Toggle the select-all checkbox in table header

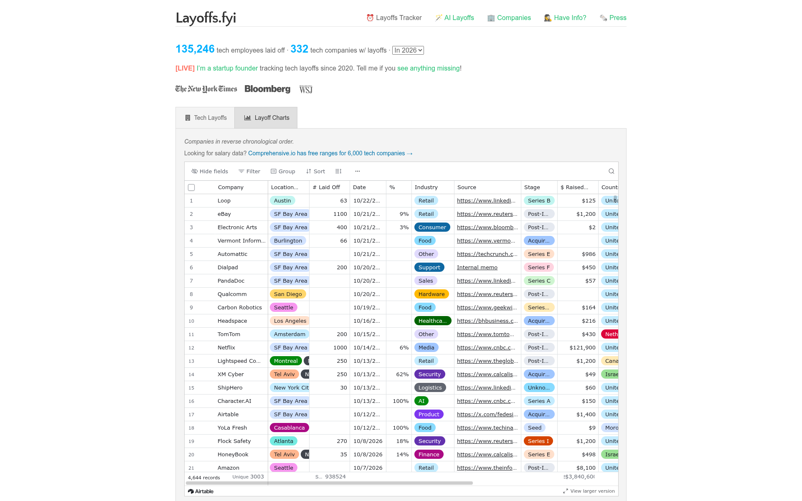click(x=191, y=187)
